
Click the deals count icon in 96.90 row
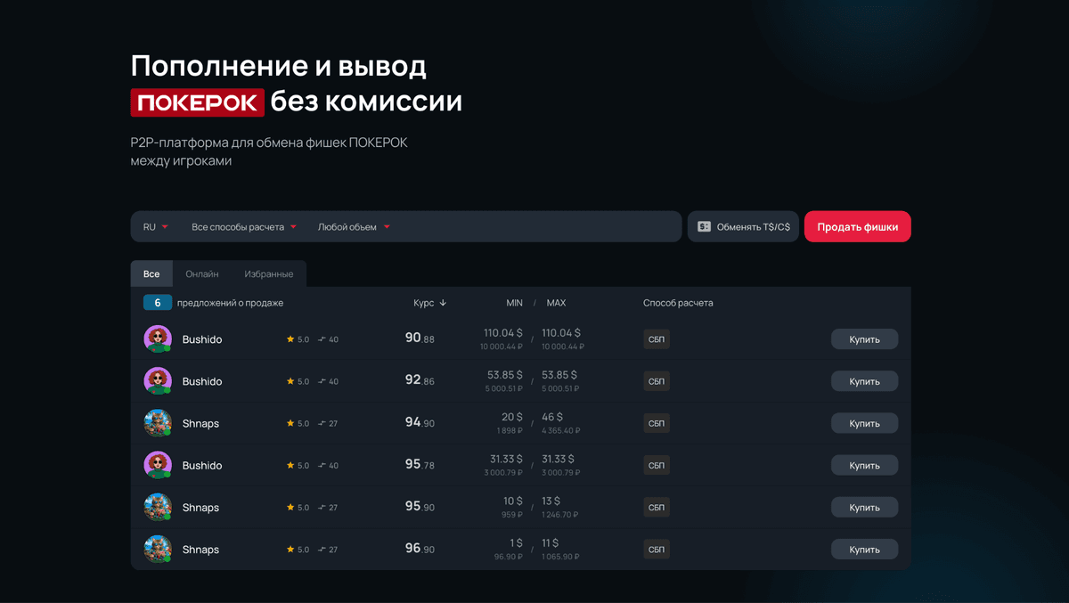point(322,550)
